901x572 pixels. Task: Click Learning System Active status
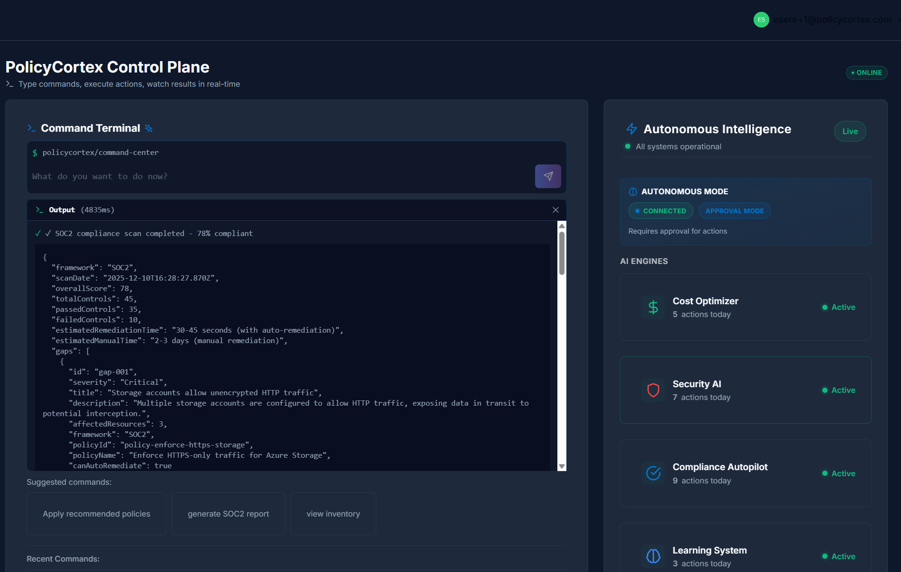pyautogui.click(x=838, y=556)
